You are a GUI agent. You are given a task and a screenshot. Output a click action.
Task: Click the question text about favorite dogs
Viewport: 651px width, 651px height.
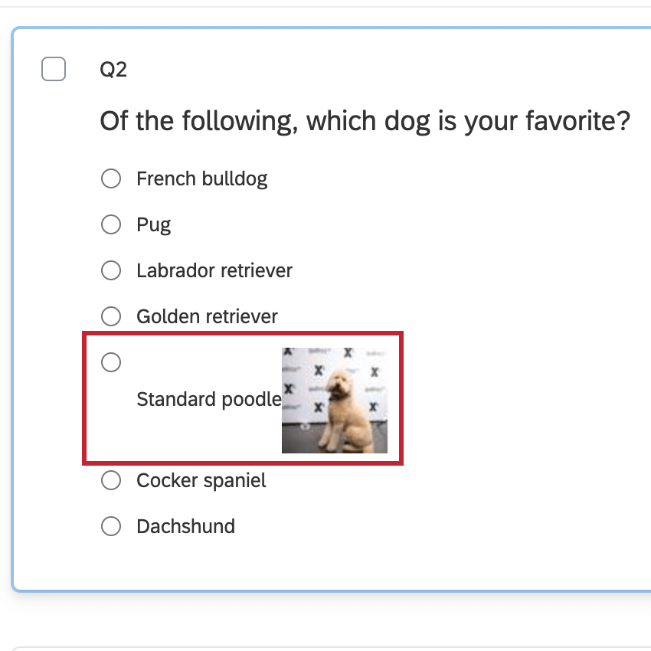click(x=365, y=120)
